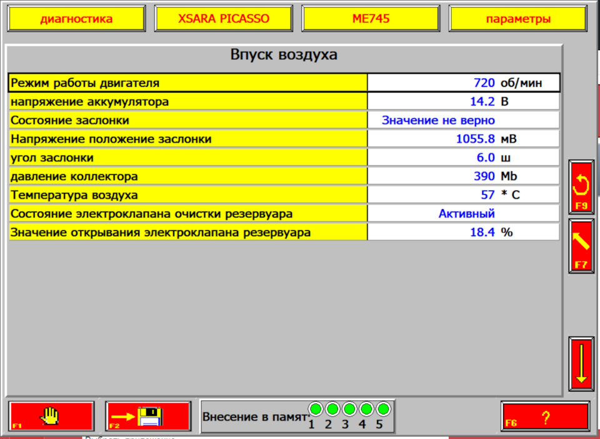Click memory slot indicator 1
600x439 pixels.
pyautogui.click(x=316, y=409)
